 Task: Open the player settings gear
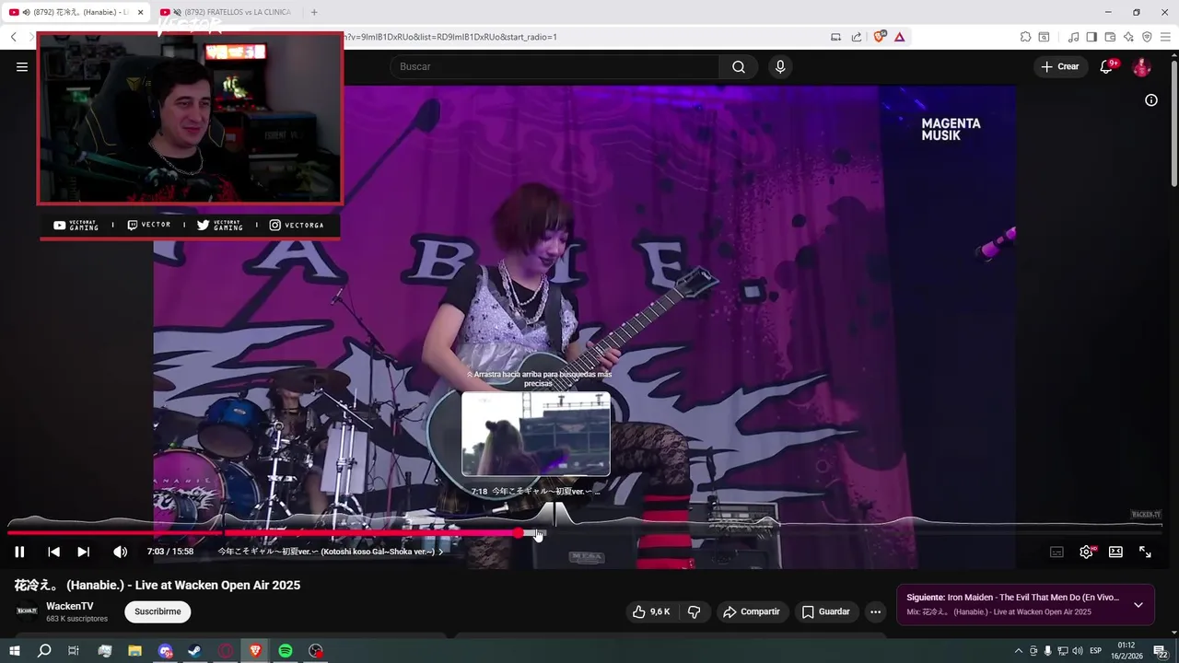(x=1086, y=552)
